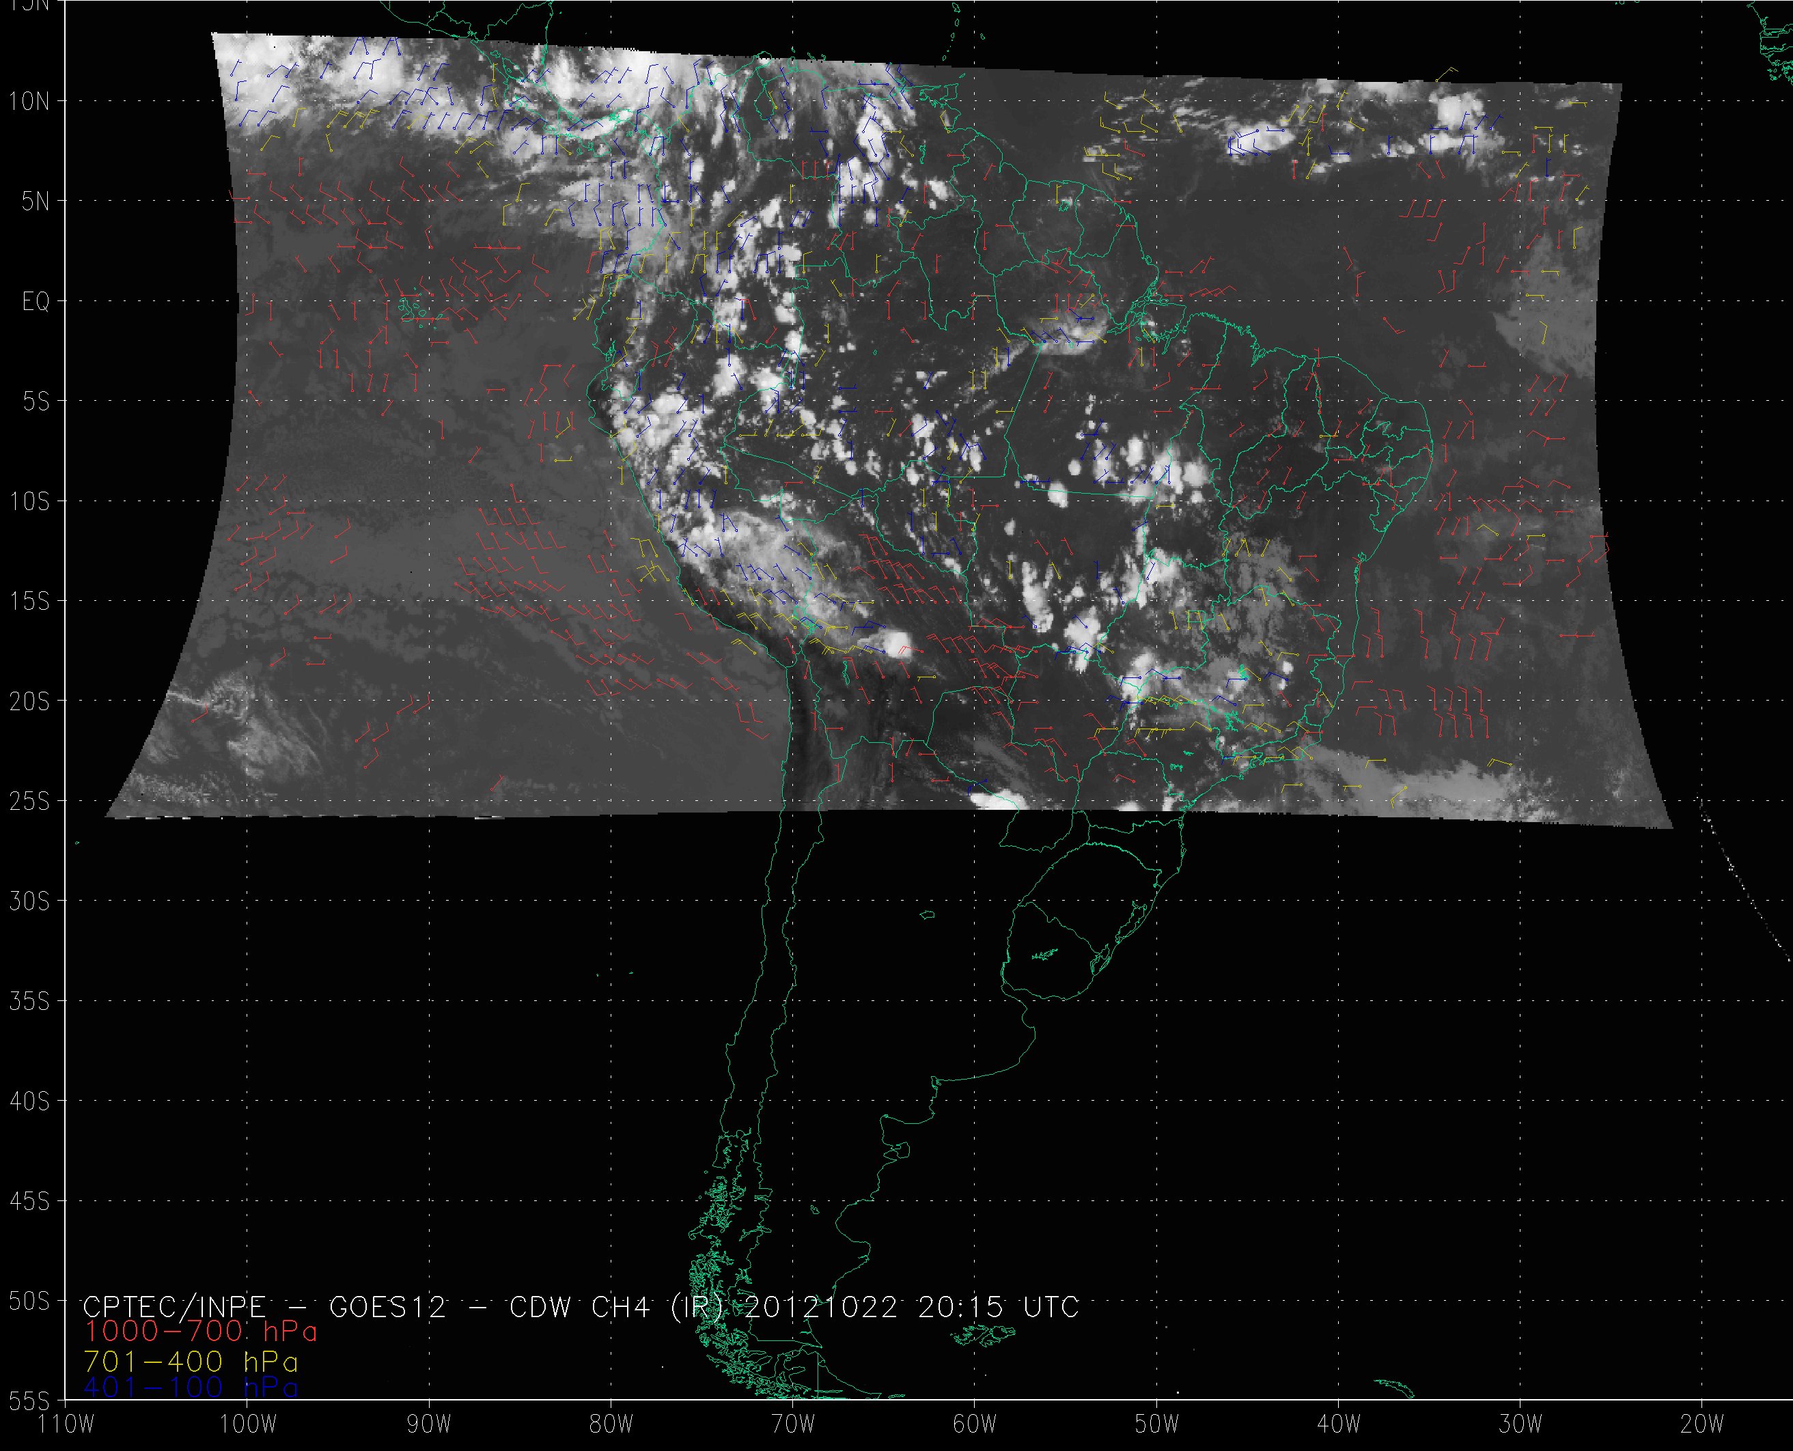
Task: Click the "CDW CH4 (IR)" channel text
Action: [x=615, y=1307]
